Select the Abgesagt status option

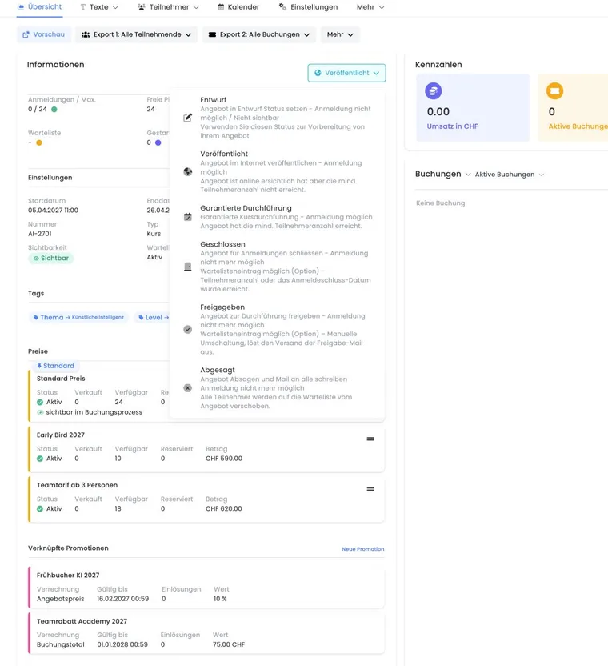pos(278,387)
